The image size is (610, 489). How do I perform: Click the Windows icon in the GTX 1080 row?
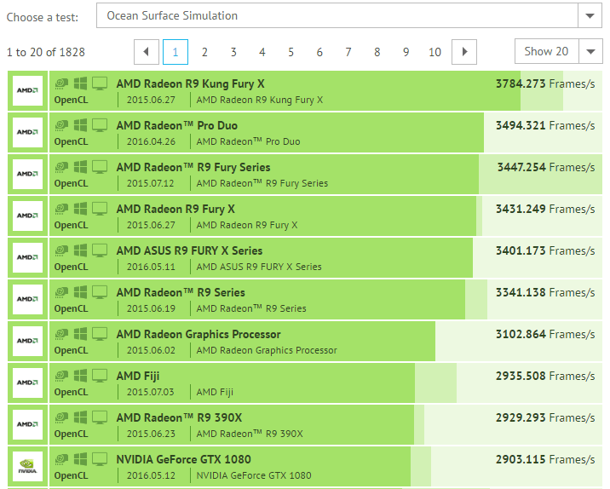(80, 459)
